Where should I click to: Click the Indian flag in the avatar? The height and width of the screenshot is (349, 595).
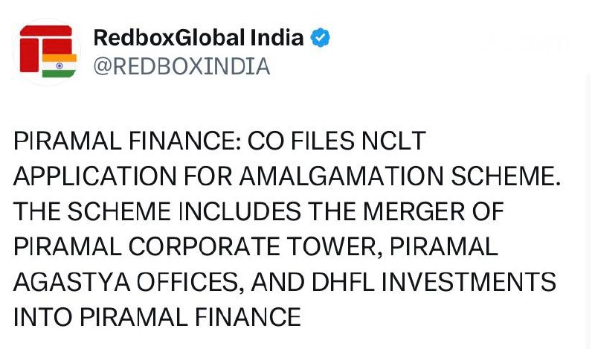(x=59, y=65)
